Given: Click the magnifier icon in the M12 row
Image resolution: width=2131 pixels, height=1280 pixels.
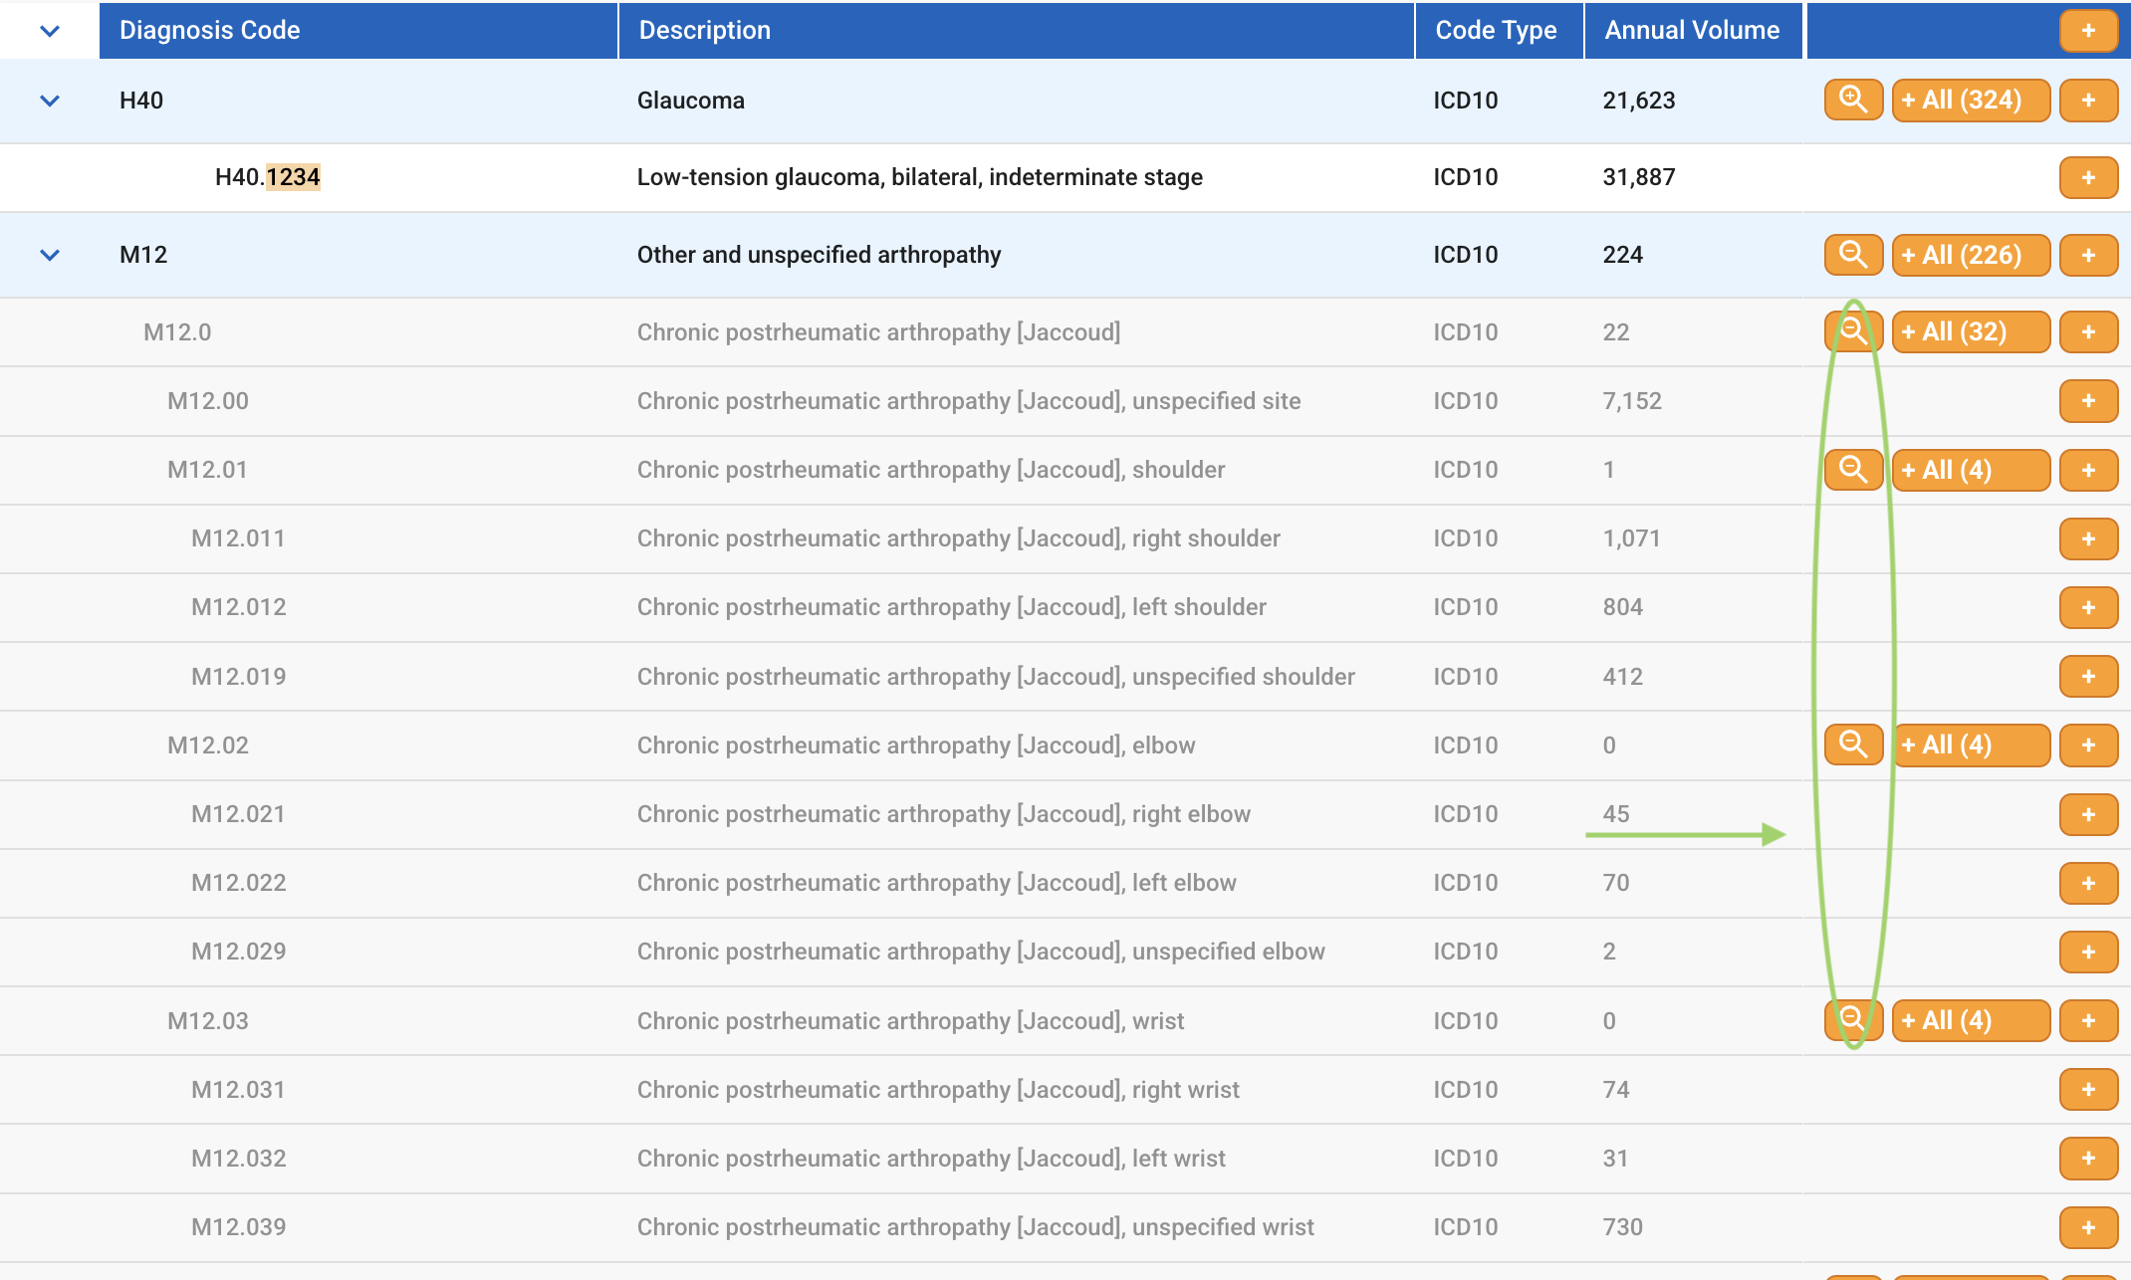Looking at the screenshot, I should (1853, 255).
